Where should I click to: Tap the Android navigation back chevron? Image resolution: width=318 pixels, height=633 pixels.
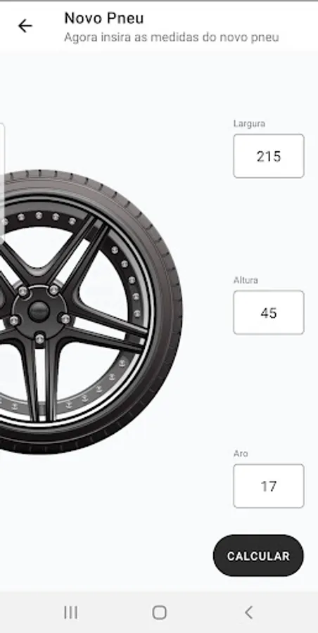[248, 613]
